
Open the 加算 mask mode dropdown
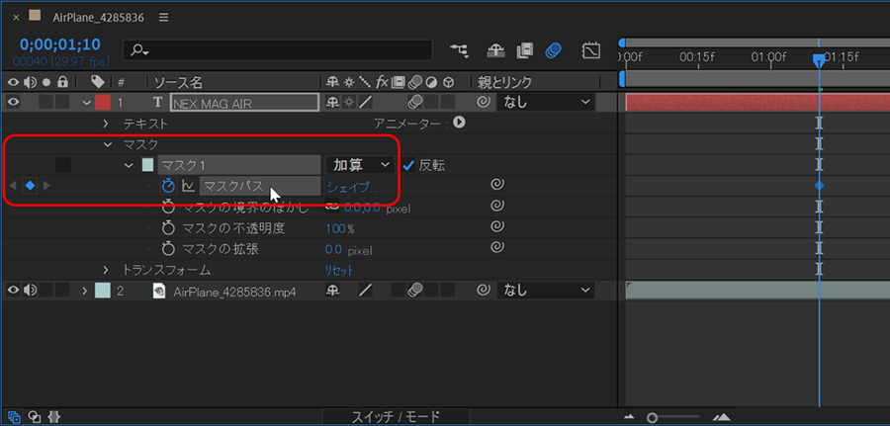tap(360, 165)
